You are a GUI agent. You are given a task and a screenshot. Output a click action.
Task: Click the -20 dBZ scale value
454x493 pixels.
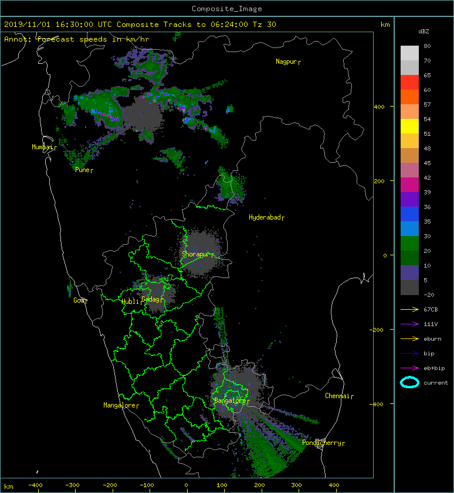[429, 295]
